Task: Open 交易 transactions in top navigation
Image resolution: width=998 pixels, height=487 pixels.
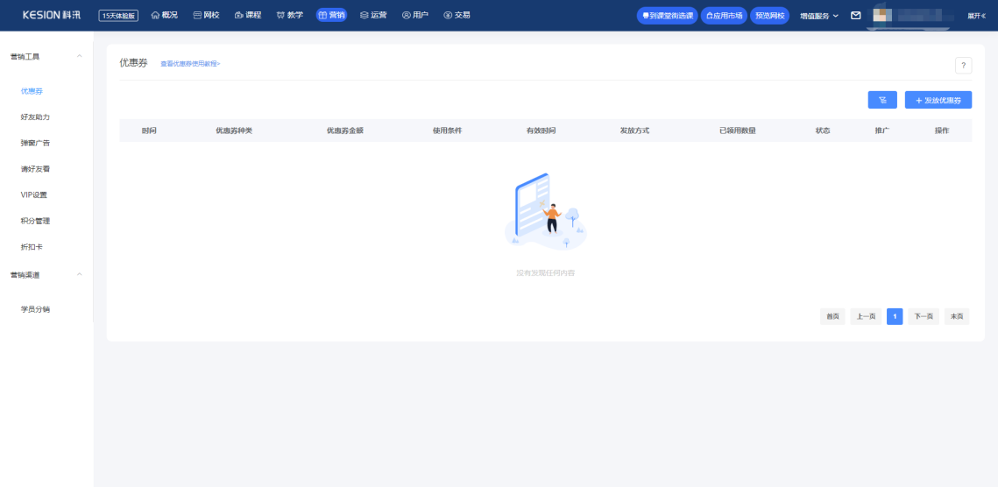Action: 457,15
